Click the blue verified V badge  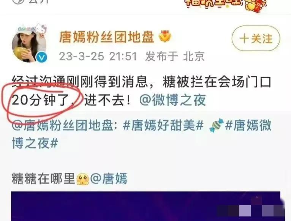point(41,57)
